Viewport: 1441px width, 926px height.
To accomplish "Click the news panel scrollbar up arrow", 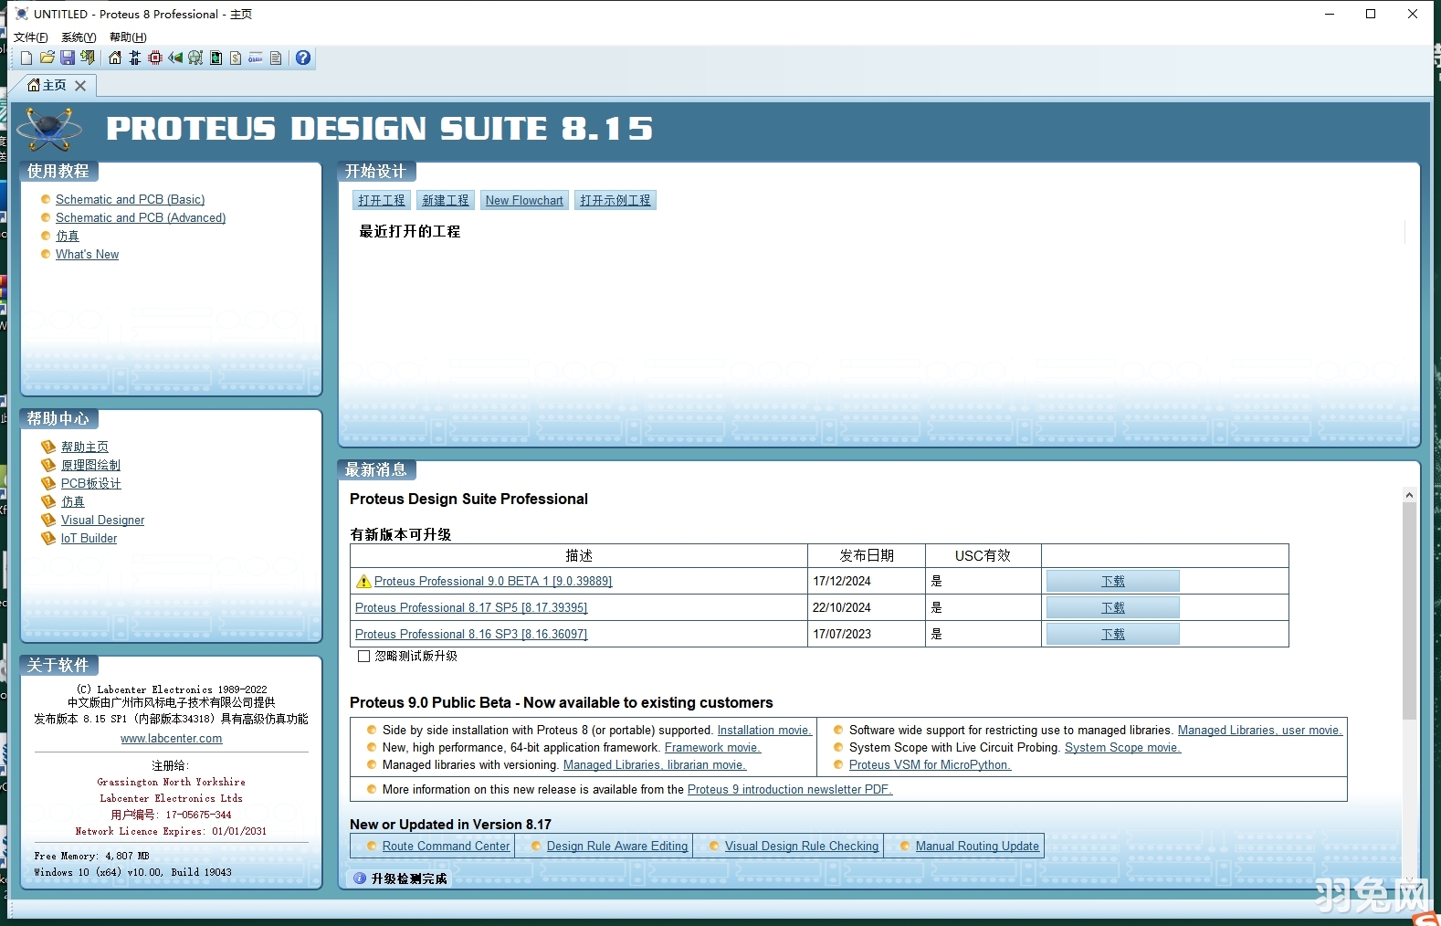I will 1409,495.
